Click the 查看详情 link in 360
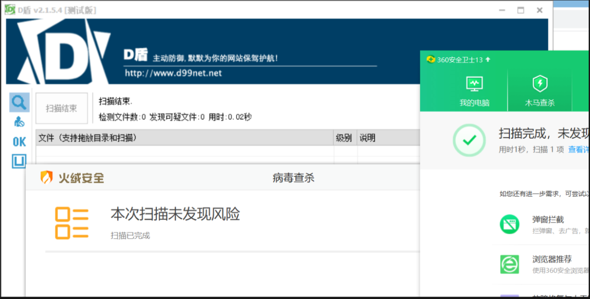 coord(579,149)
